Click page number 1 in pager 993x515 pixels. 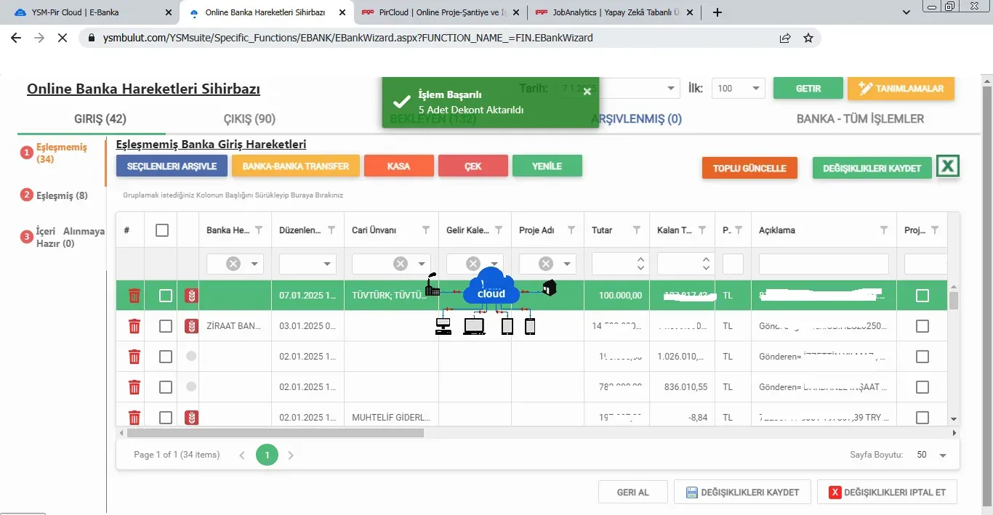(267, 455)
